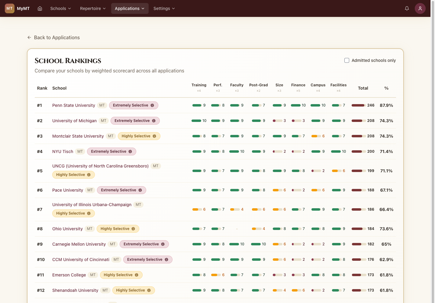
Task: Open UNCG North Carolina Greensboro link
Action: [x=100, y=166]
